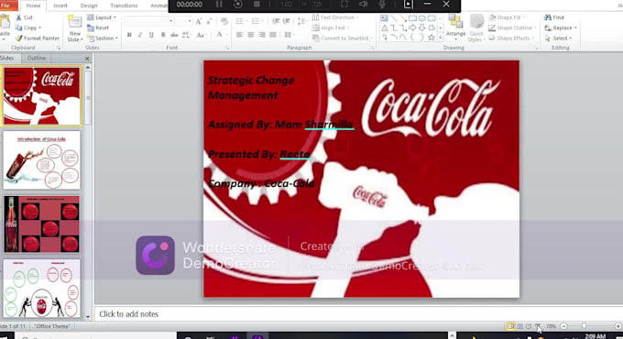Decrease the list indent level
The height and width of the screenshot is (339, 623).
[x=276, y=21]
